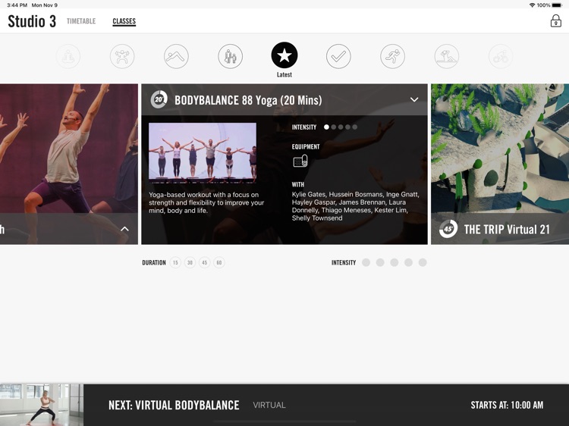Image resolution: width=569 pixels, height=426 pixels.
Task: Switch to the TIMETABLE tab
Action: pyautogui.click(x=81, y=21)
